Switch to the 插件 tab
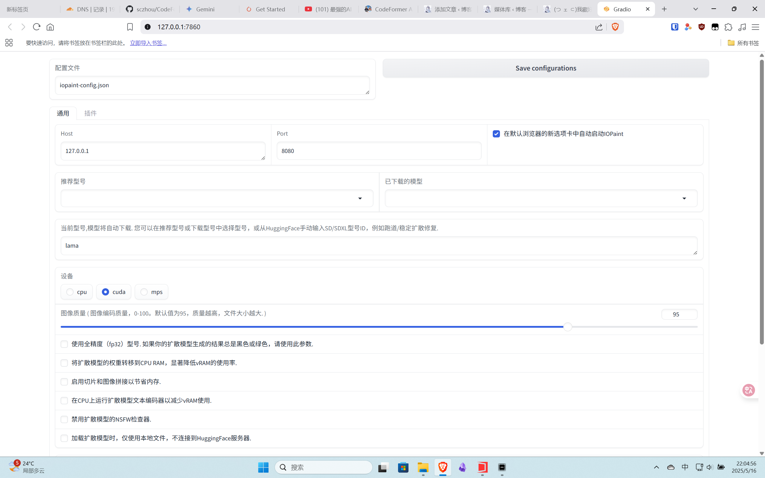 [x=91, y=113]
